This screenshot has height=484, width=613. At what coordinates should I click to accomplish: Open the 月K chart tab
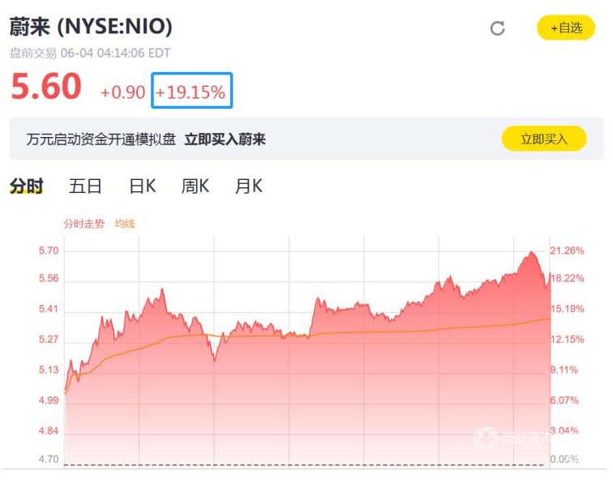249,186
